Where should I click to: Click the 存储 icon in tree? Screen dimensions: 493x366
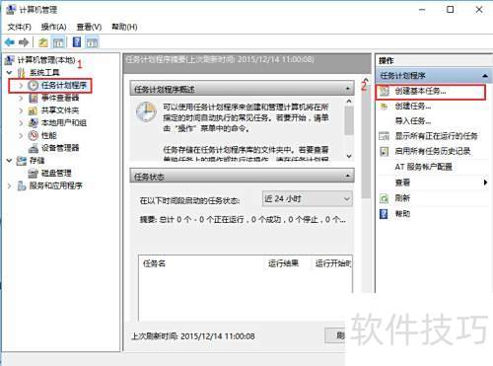(22, 161)
